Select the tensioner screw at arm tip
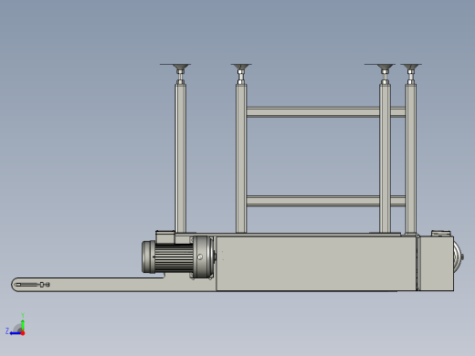This screenshot has height=356, width=475. coord(33,285)
